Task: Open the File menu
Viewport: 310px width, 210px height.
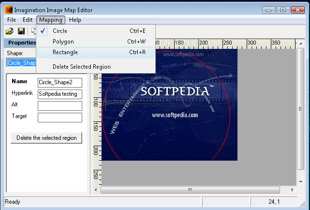Action: coord(12,20)
